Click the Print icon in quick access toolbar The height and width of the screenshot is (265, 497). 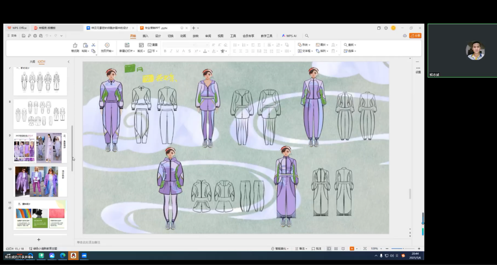tap(35, 36)
